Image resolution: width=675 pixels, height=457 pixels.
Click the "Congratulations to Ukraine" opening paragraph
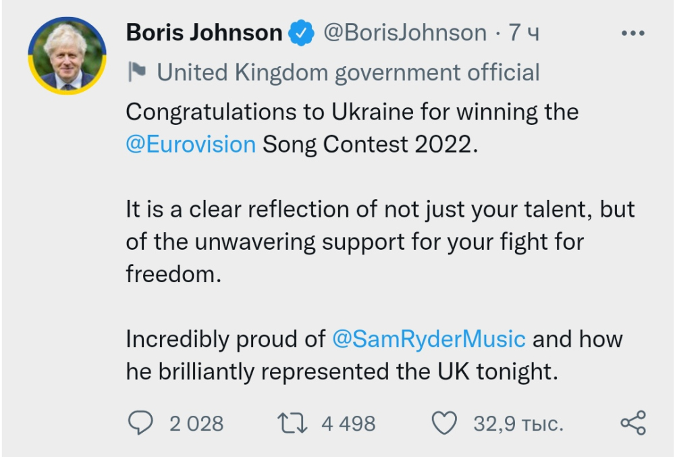click(351, 112)
